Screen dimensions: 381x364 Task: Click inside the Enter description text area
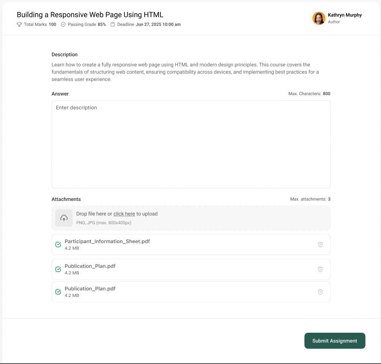point(191,144)
